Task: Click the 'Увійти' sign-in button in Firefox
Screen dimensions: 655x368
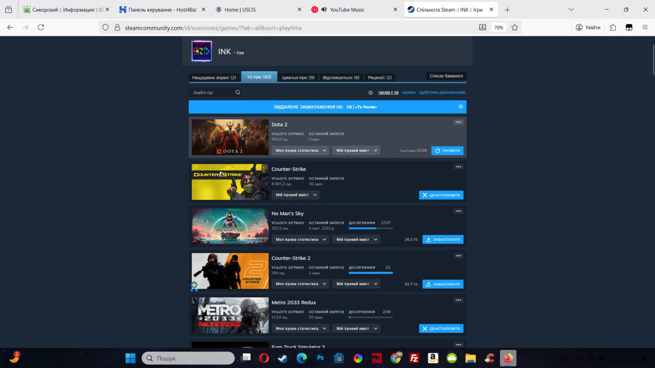Action: click(588, 28)
